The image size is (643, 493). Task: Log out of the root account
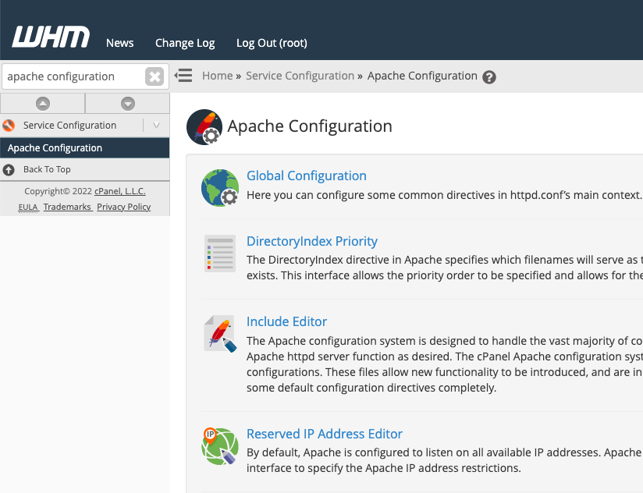point(272,43)
